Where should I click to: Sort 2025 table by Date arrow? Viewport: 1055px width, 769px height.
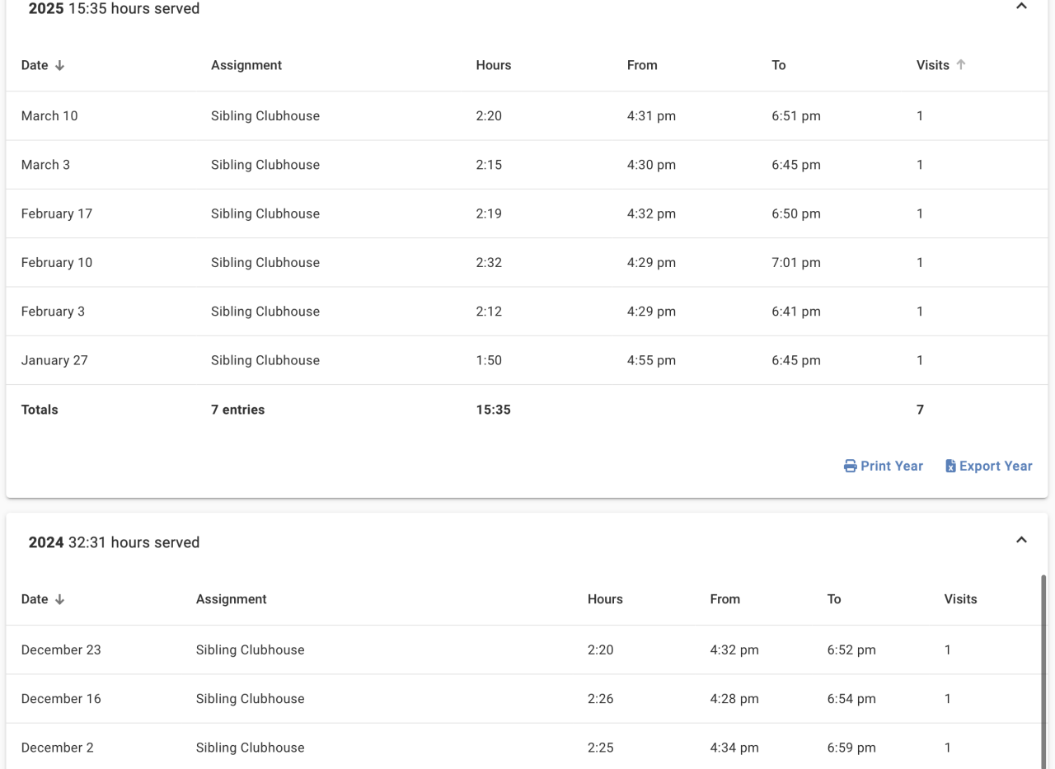(x=59, y=66)
